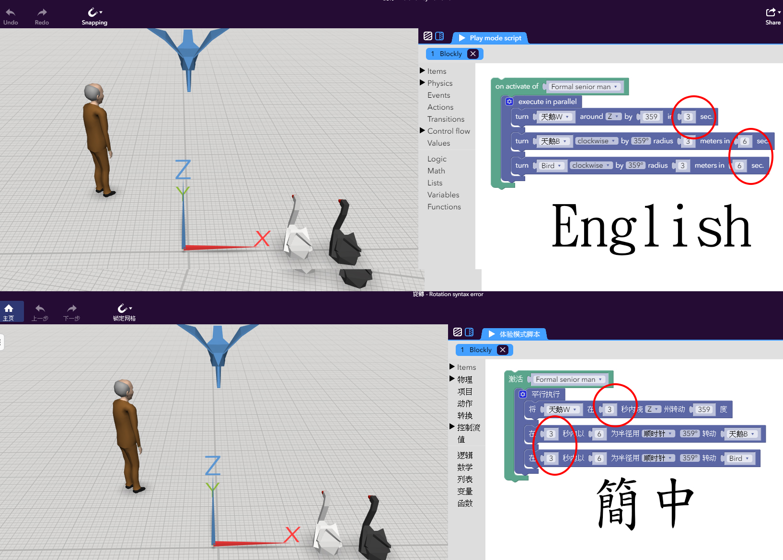Open clockwise dropdown in the Bird turn block
The height and width of the screenshot is (560, 783).
coord(591,165)
